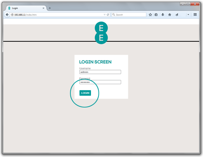Click the EE favicon on the tab
Screen dimensions: 203x157
tap(9, 8)
